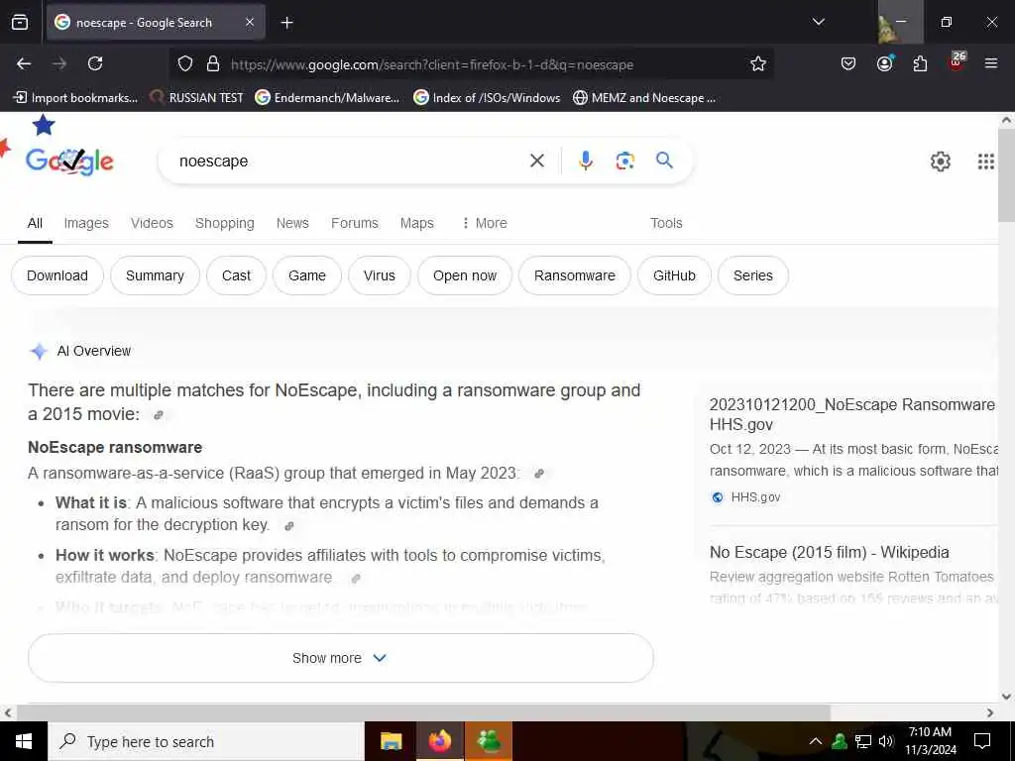Filter results with Cast chip
Image resolution: width=1015 pixels, height=761 pixels.
click(236, 275)
